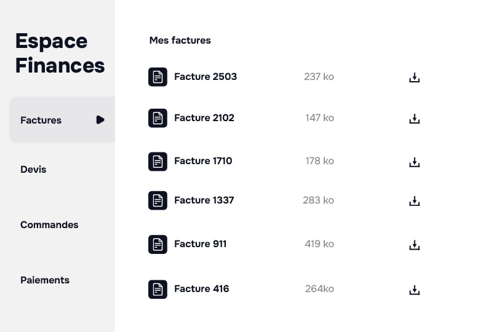The width and height of the screenshot is (480, 332).
Task: Download Facture 1337 using its download icon
Action: 414,201
